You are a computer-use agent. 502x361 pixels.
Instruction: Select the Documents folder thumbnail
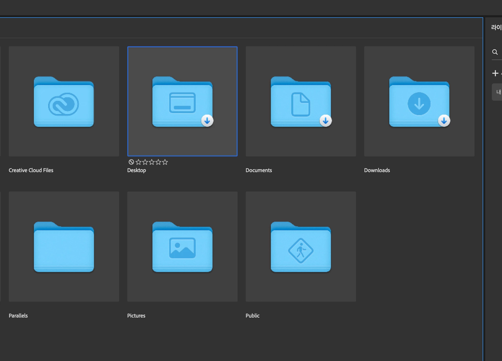click(x=301, y=101)
